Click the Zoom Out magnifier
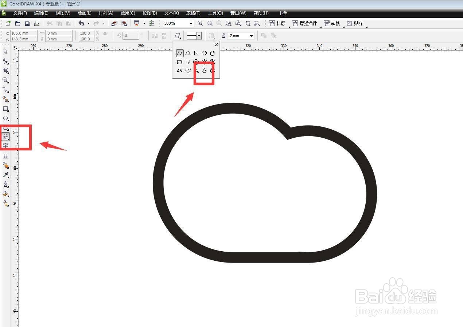This screenshot has height=327, width=463. tap(210, 23)
